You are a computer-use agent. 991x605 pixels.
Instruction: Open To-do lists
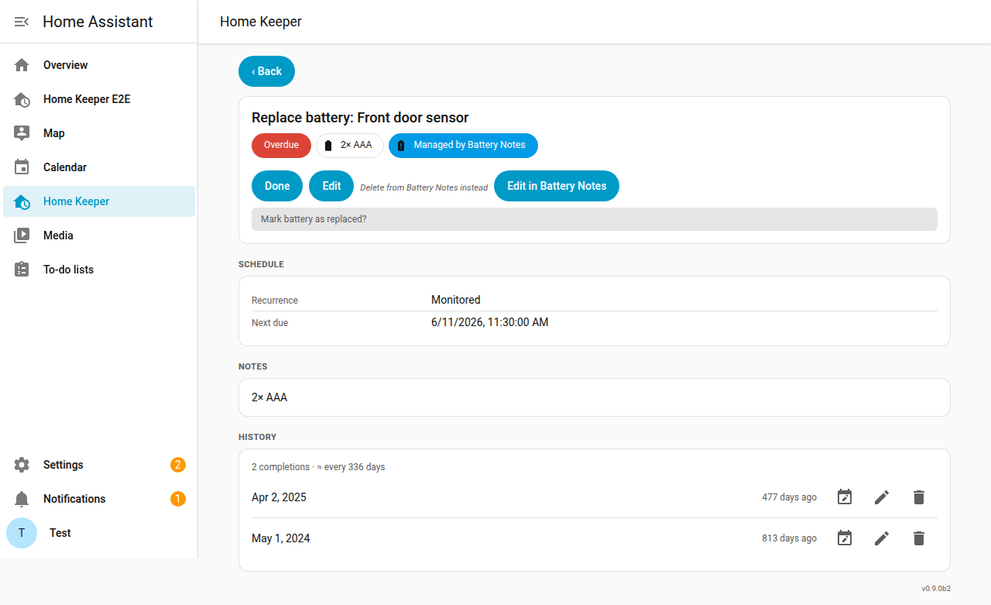(99, 270)
